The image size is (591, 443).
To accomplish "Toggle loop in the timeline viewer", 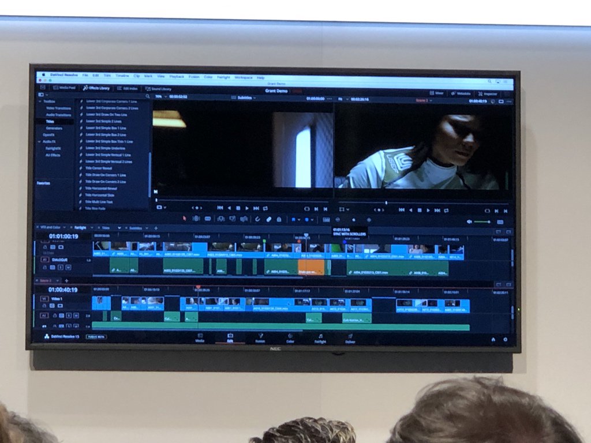I will coord(446,211).
